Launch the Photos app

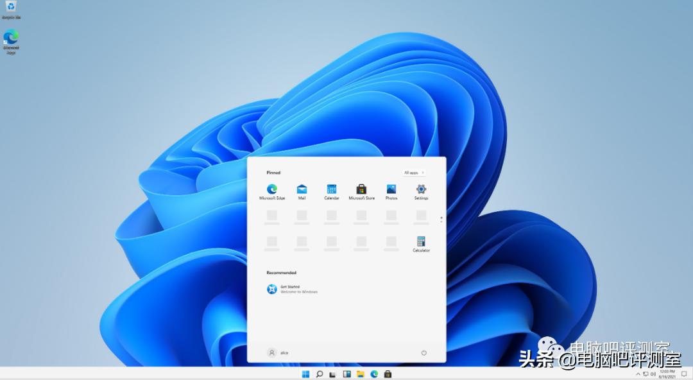pyautogui.click(x=391, y=191)
